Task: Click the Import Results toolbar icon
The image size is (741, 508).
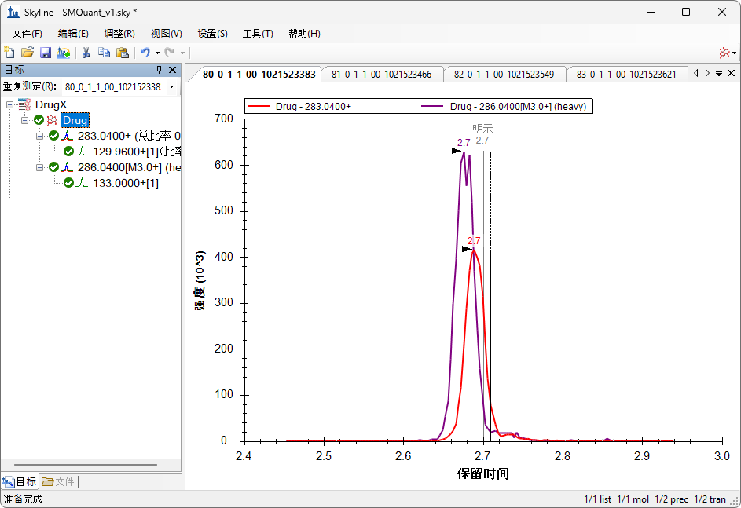Action: [x=64, y=53]
